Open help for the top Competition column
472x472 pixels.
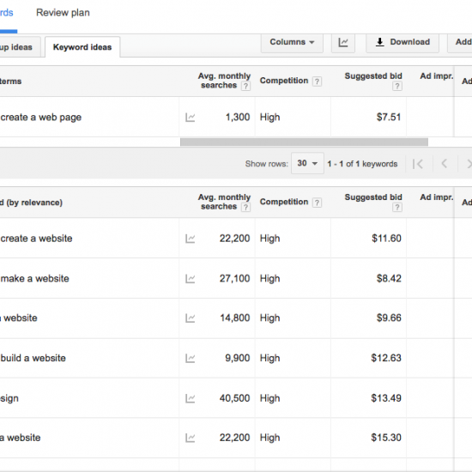(x=317, y=82)
